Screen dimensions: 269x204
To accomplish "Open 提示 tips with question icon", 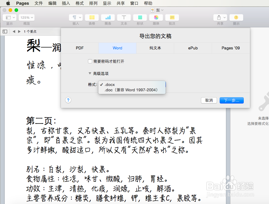I will (236, 18).
